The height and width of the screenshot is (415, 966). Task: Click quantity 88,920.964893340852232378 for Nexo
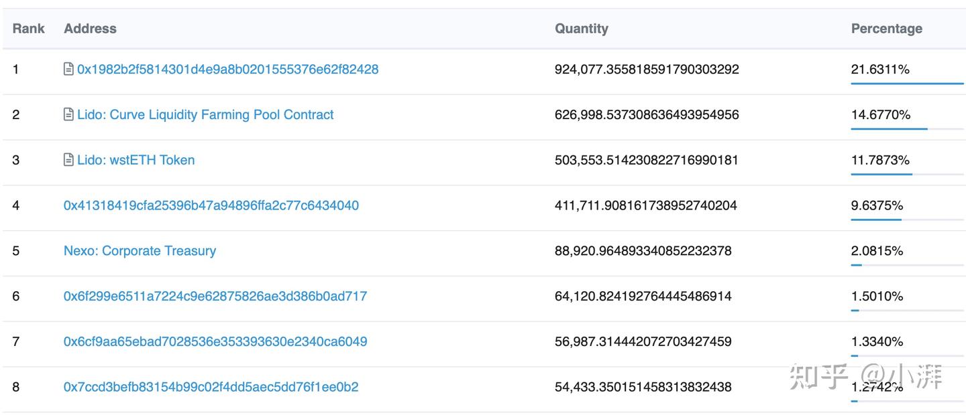[643, 251]
